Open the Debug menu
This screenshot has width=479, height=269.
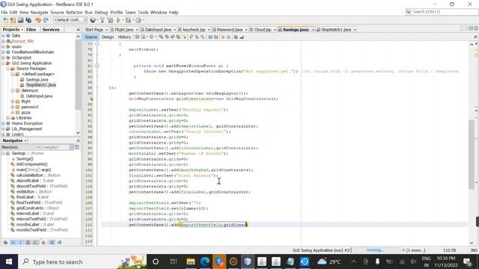tap(101, 12)
